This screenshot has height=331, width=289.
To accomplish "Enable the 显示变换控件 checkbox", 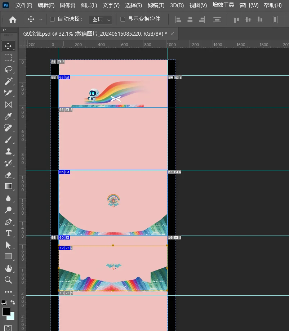I will click(x=123, y=19).
